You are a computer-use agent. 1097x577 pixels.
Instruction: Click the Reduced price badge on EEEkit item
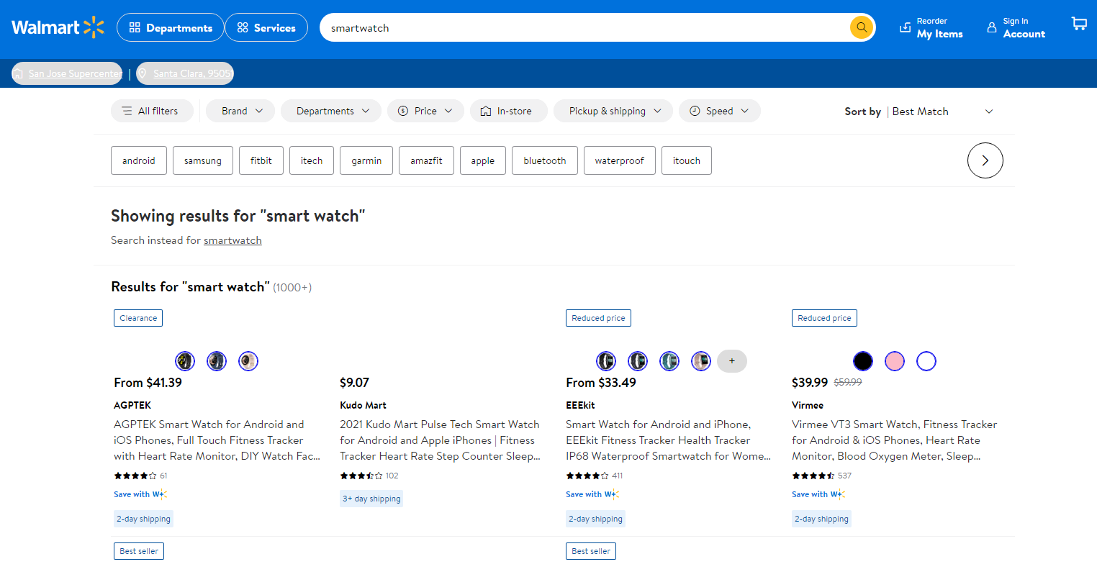tap(598, 318)
